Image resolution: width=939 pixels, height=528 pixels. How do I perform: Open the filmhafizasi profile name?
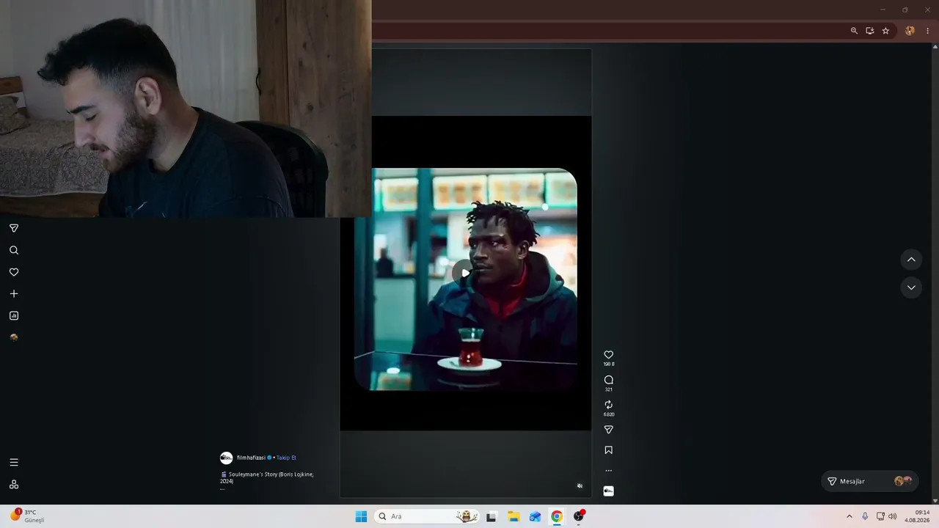pos(251,458)
